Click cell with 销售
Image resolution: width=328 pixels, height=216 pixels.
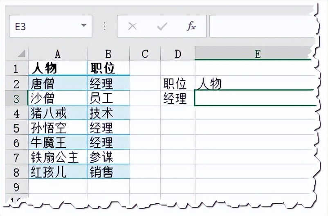coord(108,172)
